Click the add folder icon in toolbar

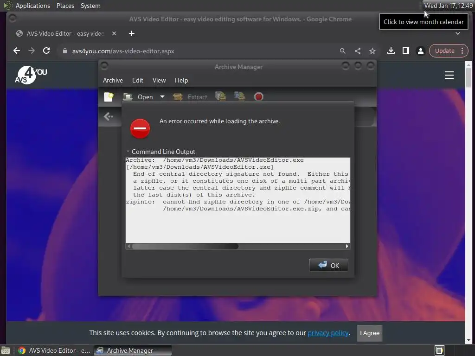point(240,96)
